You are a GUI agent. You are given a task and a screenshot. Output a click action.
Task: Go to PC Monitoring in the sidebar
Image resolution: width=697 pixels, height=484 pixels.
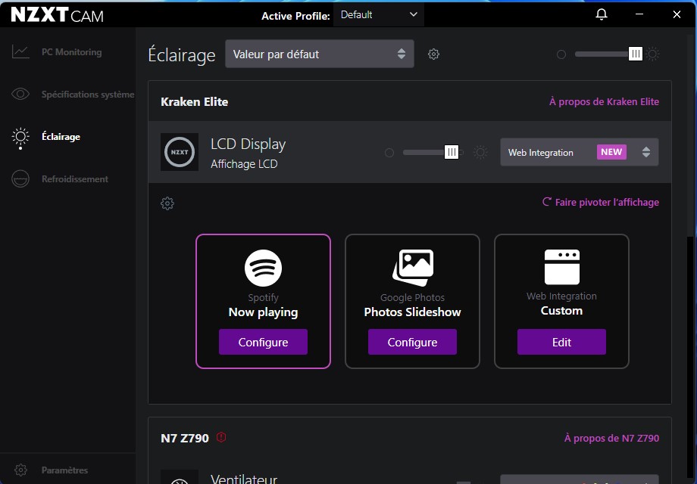point(71,52)
